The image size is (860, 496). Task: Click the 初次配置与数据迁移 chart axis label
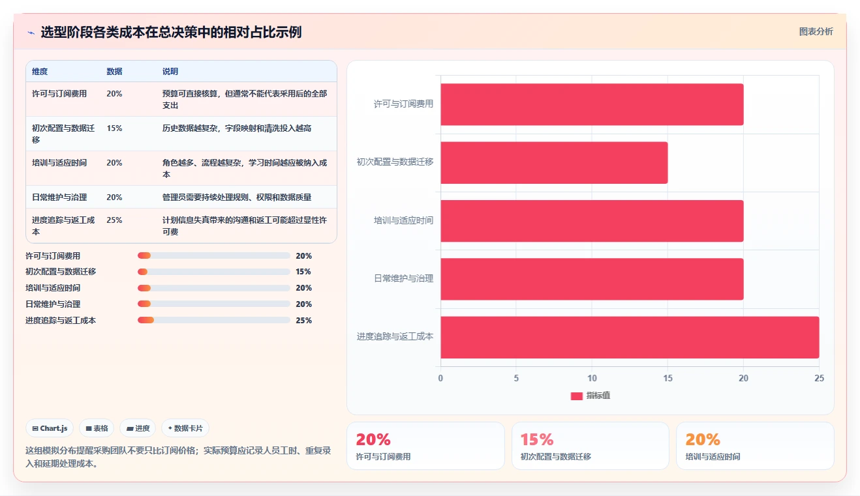(395, 162)
